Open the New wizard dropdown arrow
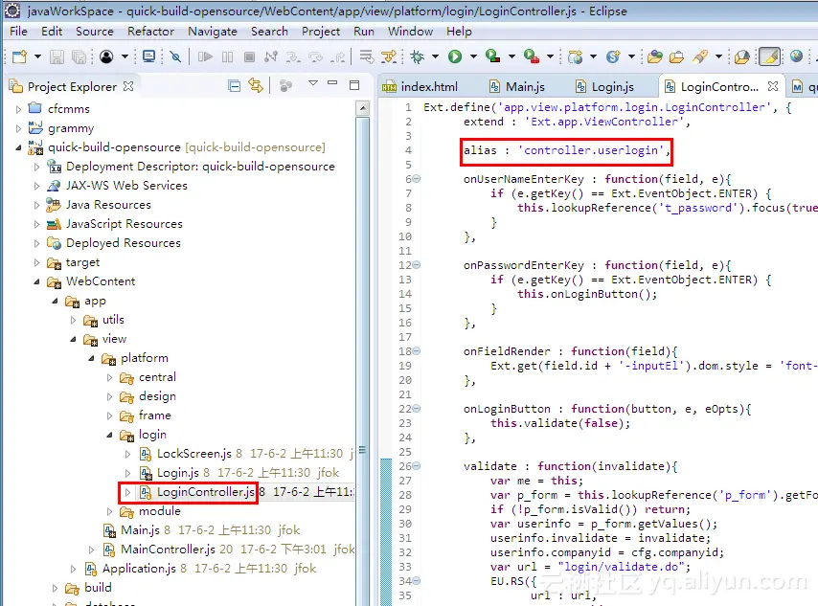Viewport: 818px width, 606px height. pyautogui.click(x=37, y=56)
